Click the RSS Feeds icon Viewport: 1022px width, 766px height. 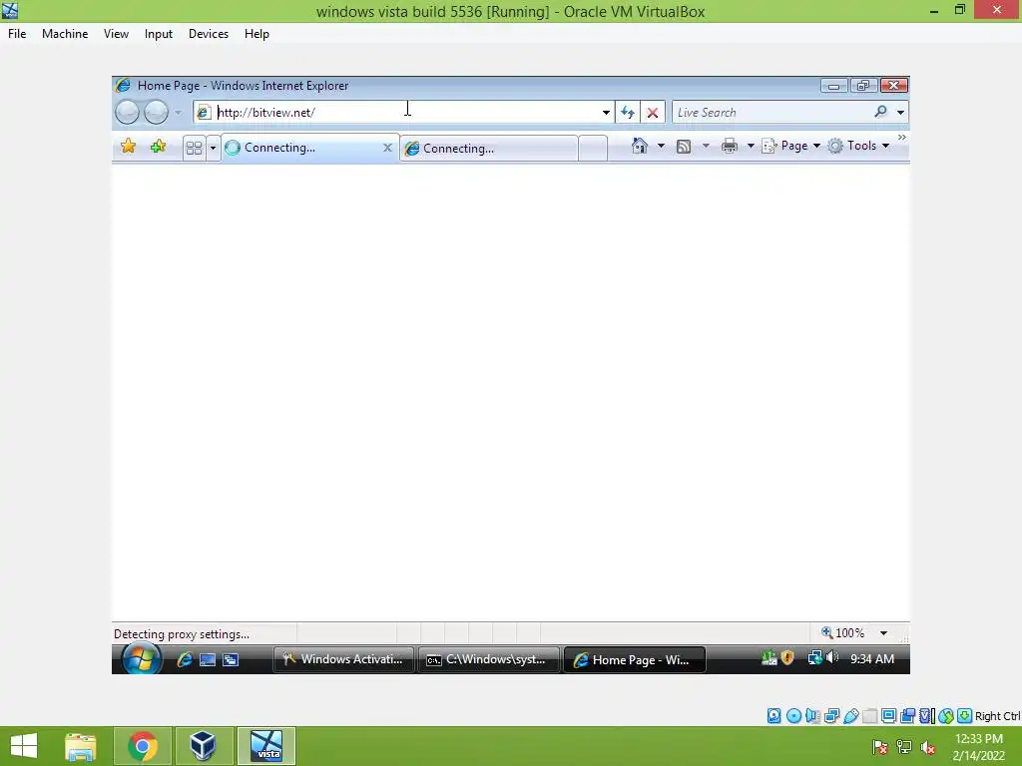click(683, 147)
